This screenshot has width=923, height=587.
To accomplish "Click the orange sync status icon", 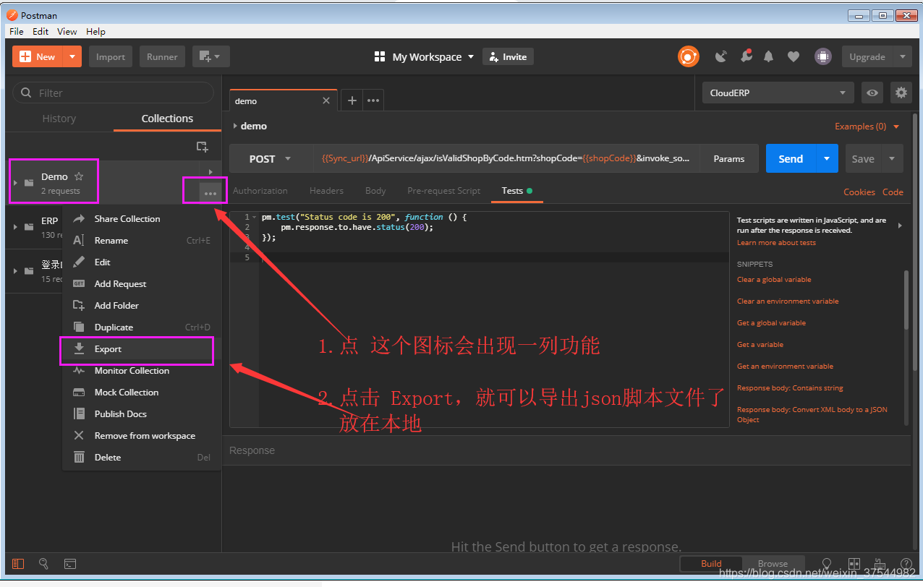I will 688,56.
